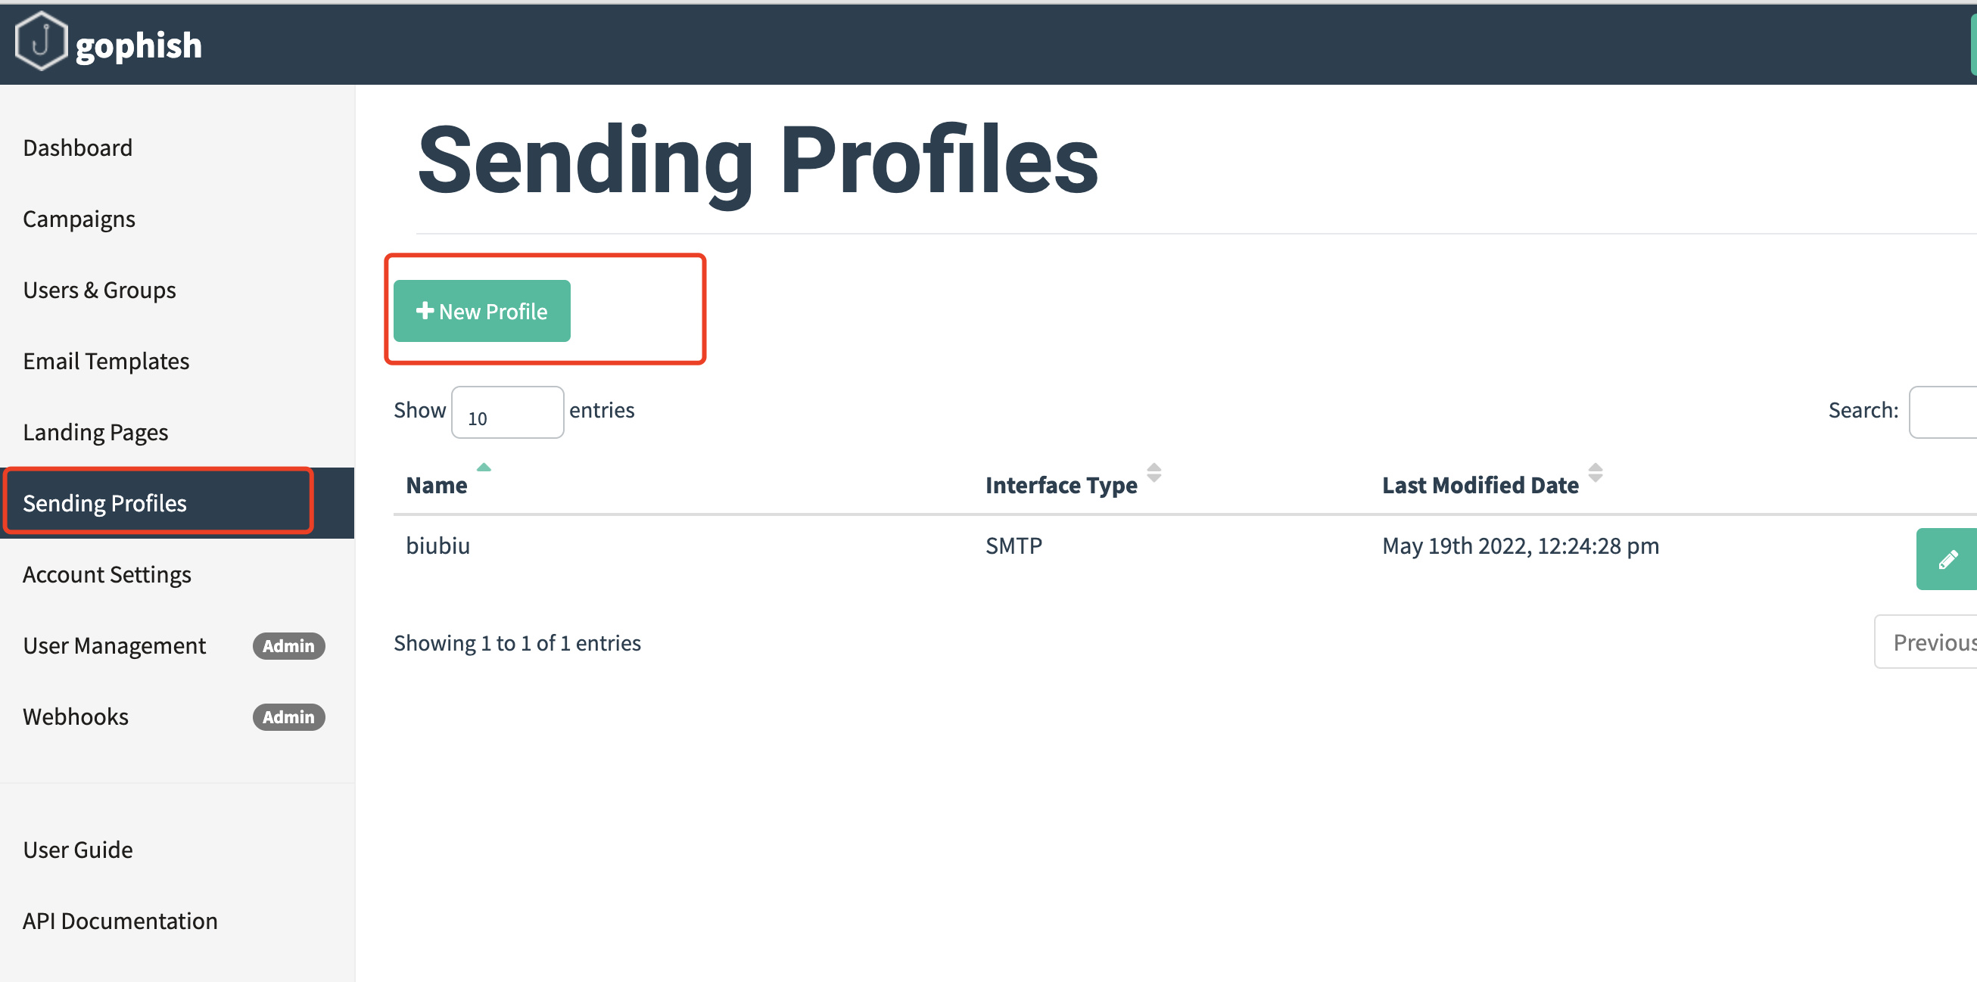
Task: Open Email Templates section
Action: coord(106,362)
